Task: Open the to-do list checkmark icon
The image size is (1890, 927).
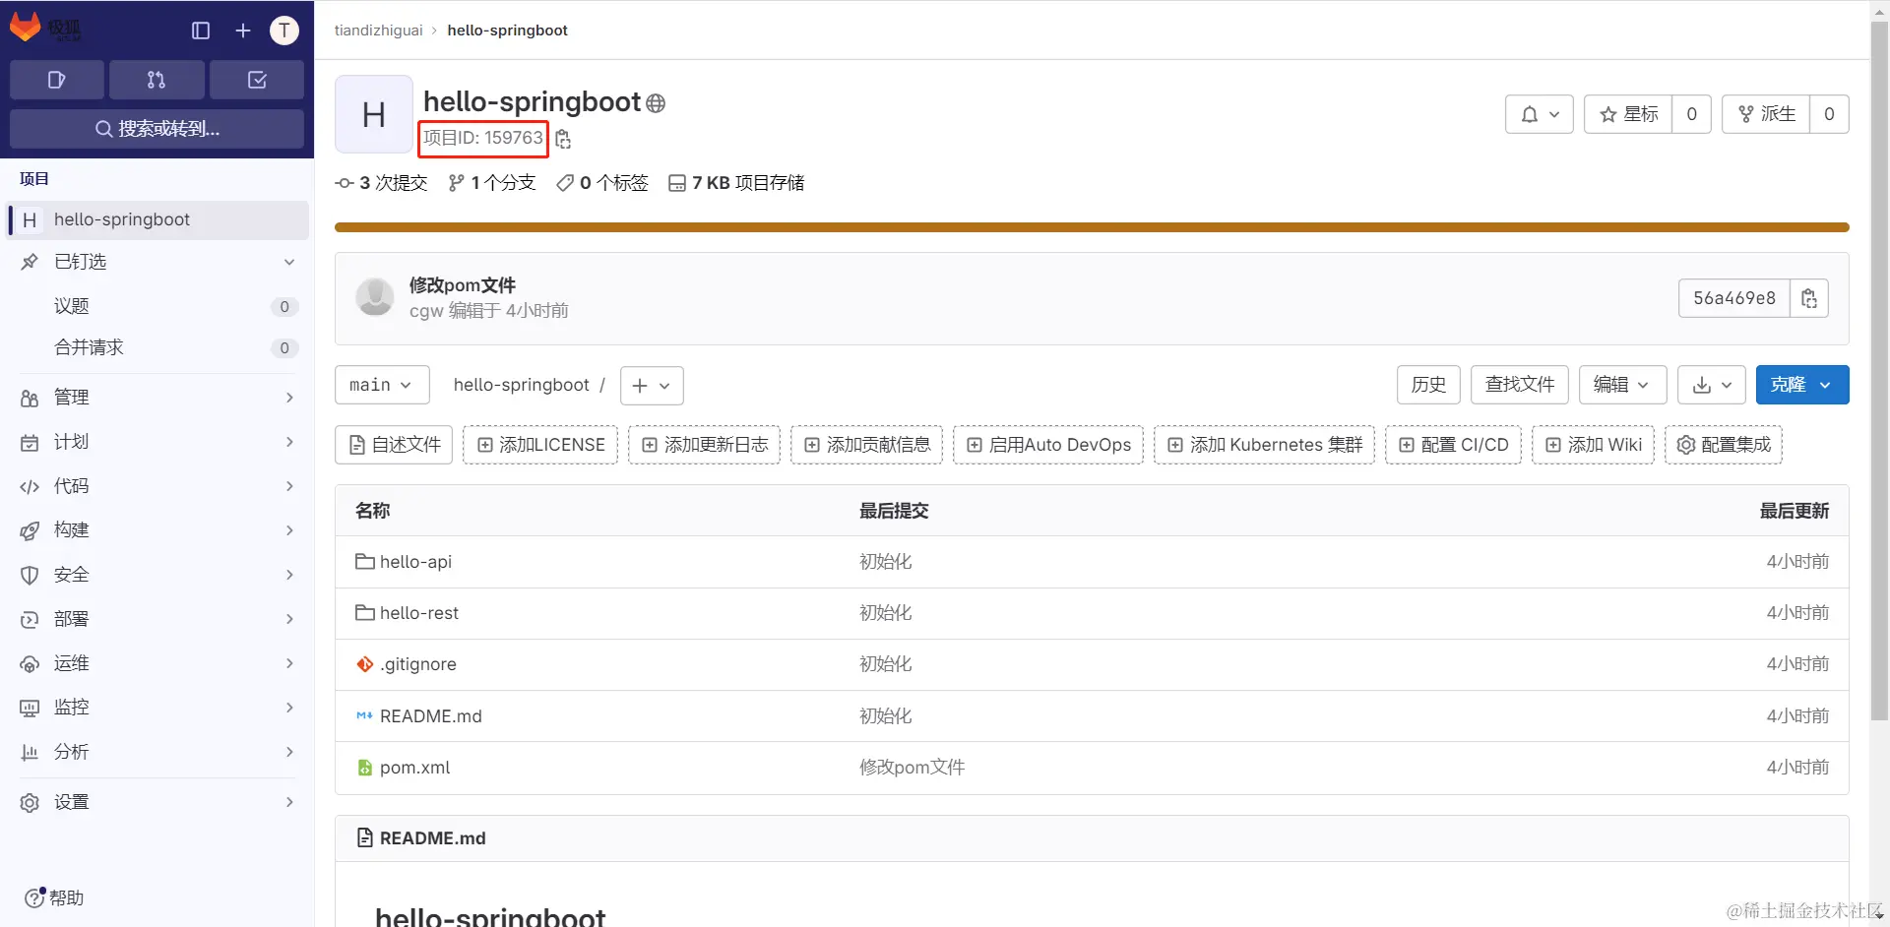Action: [x=256, y=80]
